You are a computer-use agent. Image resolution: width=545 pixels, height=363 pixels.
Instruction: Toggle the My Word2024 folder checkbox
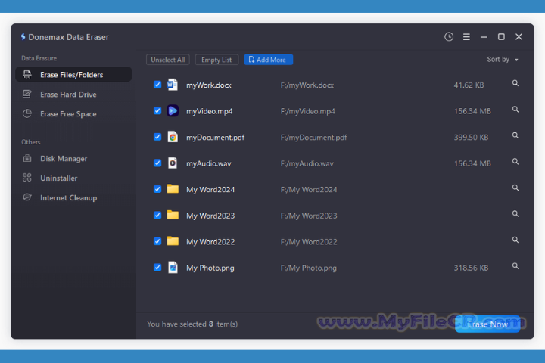tap(157, 189)
